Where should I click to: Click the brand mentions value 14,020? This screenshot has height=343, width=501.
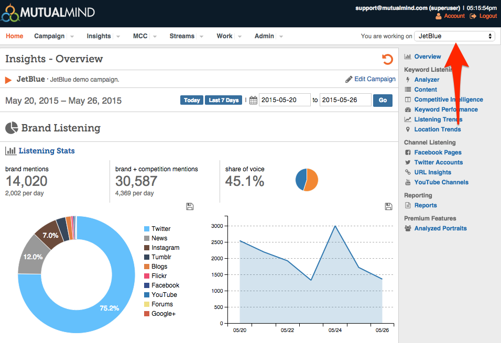(x=27, y=181)
